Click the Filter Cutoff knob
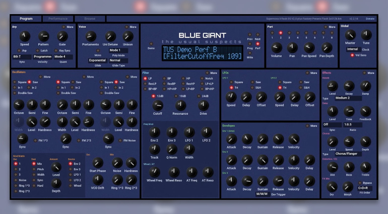Screen dimensions: 388x214 click(x=158, y=106)
